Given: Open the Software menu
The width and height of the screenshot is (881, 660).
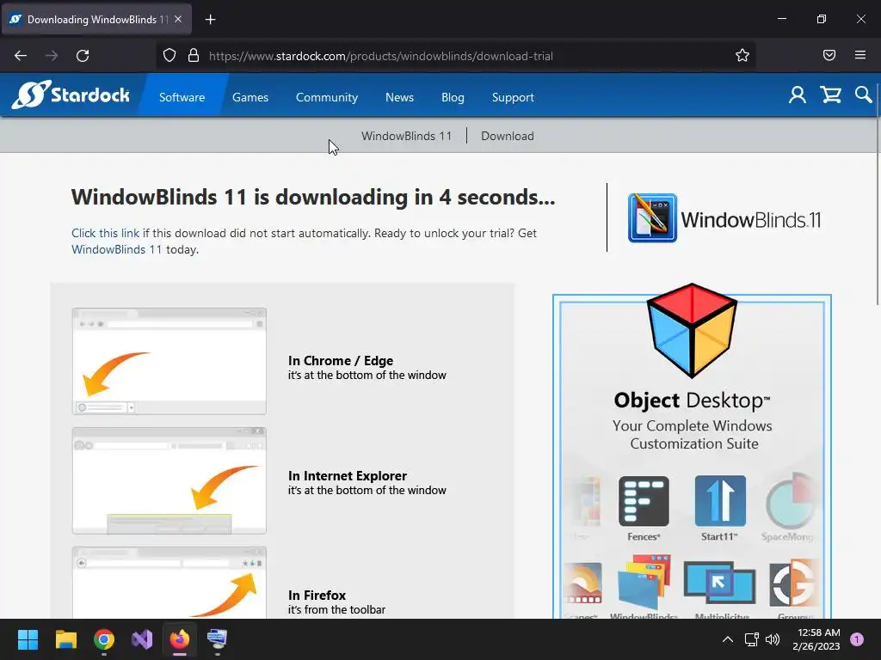Looking at the screenshot, I should tap(182, 97).
